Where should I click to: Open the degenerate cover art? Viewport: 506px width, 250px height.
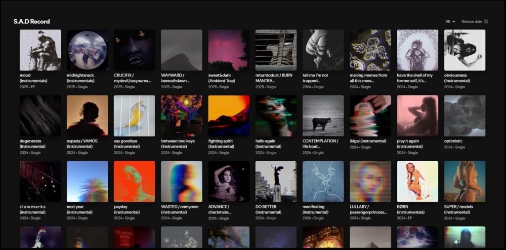point(41,116)
